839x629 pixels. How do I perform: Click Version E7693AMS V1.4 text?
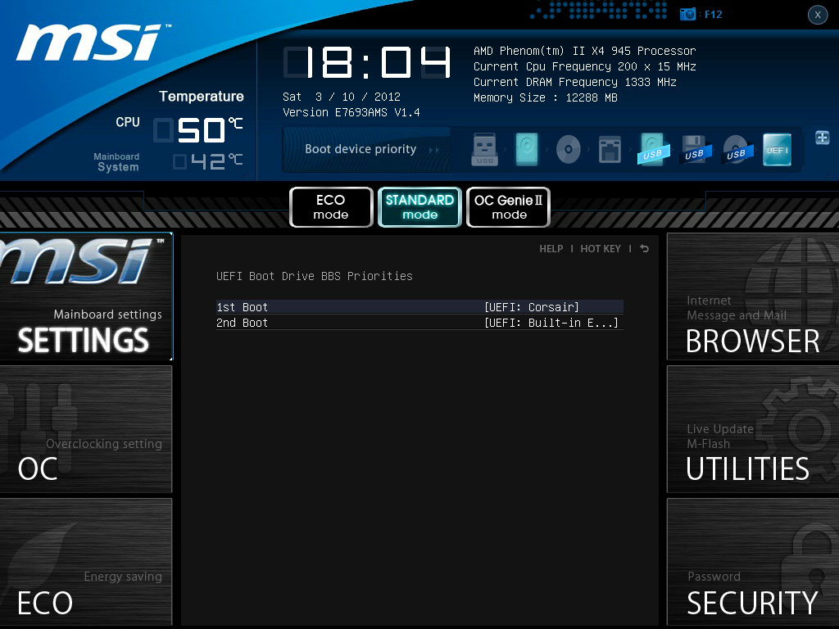coord(351,112)
